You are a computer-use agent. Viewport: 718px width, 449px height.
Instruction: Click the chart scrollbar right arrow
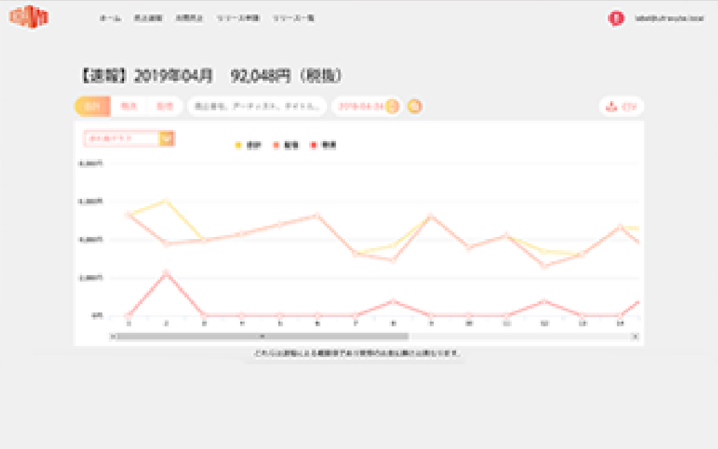pos(635,337)
